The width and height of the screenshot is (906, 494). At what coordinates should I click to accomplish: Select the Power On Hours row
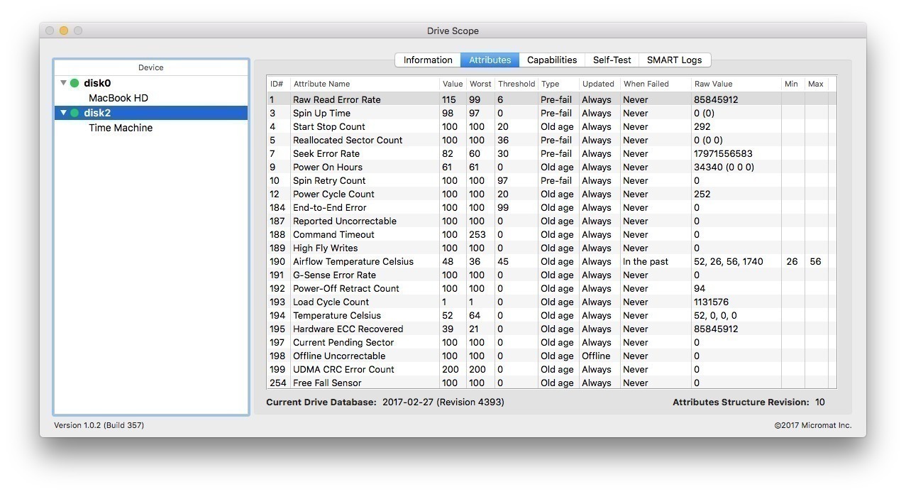pyautogui.click(x=327, y=167)
